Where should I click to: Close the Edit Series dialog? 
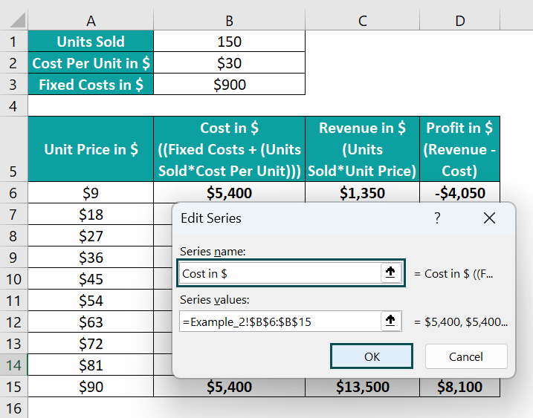489,218
